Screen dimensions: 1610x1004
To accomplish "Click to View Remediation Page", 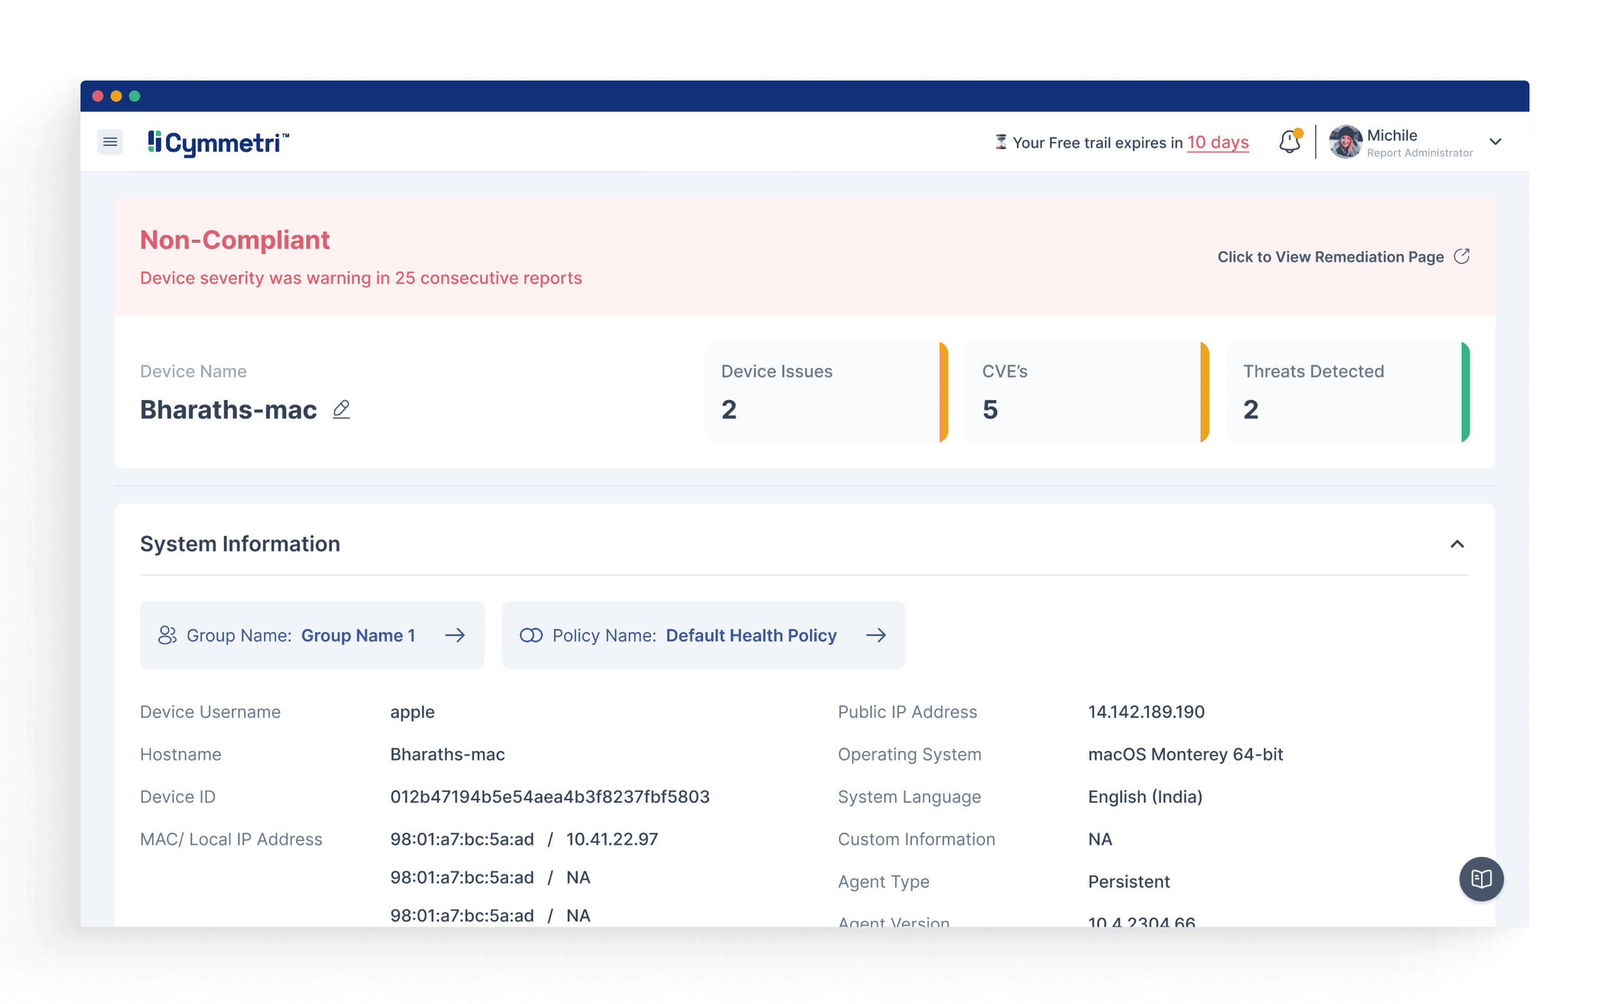I will (1330, 257).
